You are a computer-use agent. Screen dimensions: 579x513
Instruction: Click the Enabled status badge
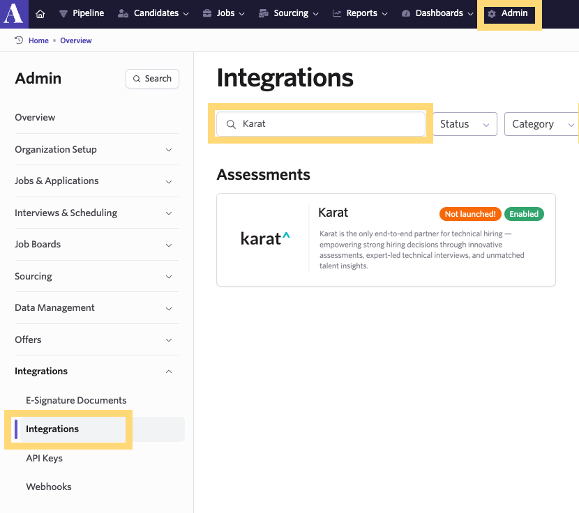[524, 214]
